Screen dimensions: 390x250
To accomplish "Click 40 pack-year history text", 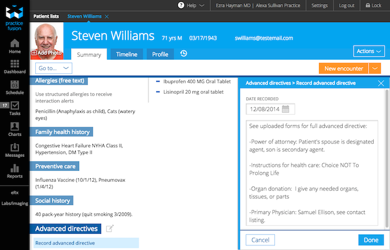I will pyautogui.click(x=84, y=214).
